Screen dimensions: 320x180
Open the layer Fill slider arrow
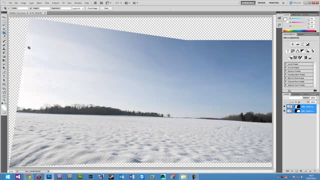coord(317,102)
